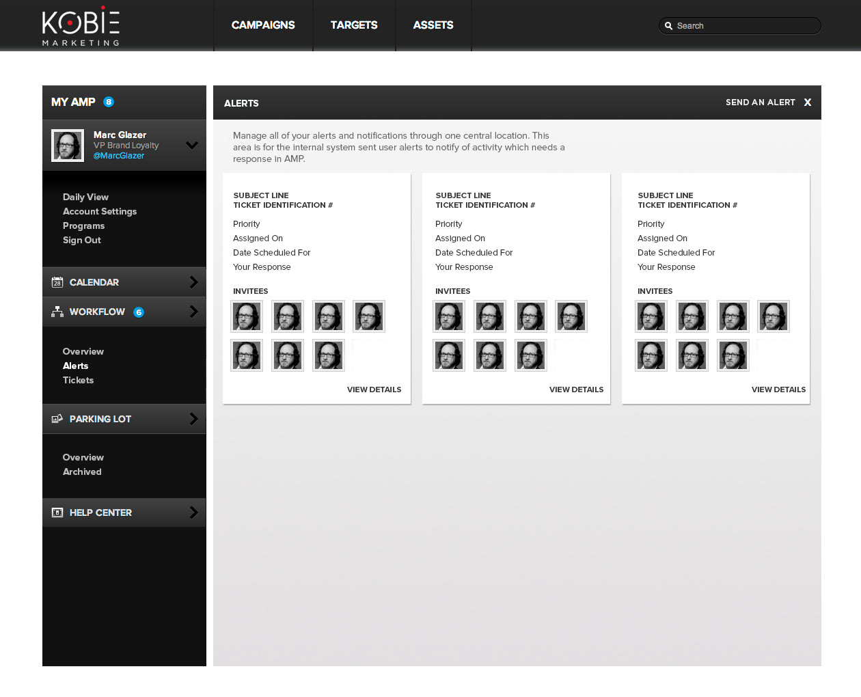Click last bottom-row invitee in second card
This screenshot has height=697, width=861.
(x=531, y=355)
